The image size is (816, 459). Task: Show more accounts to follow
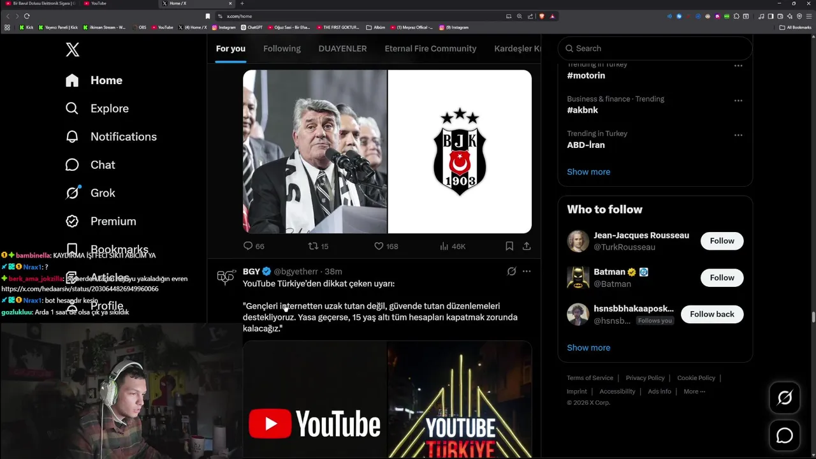(588, 347)
